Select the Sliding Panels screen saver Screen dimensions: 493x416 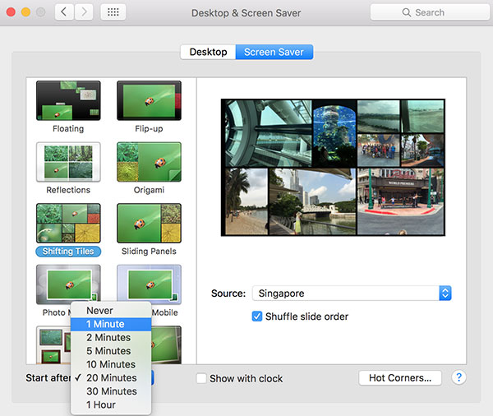pyautogui.click(x=149, y=223)
